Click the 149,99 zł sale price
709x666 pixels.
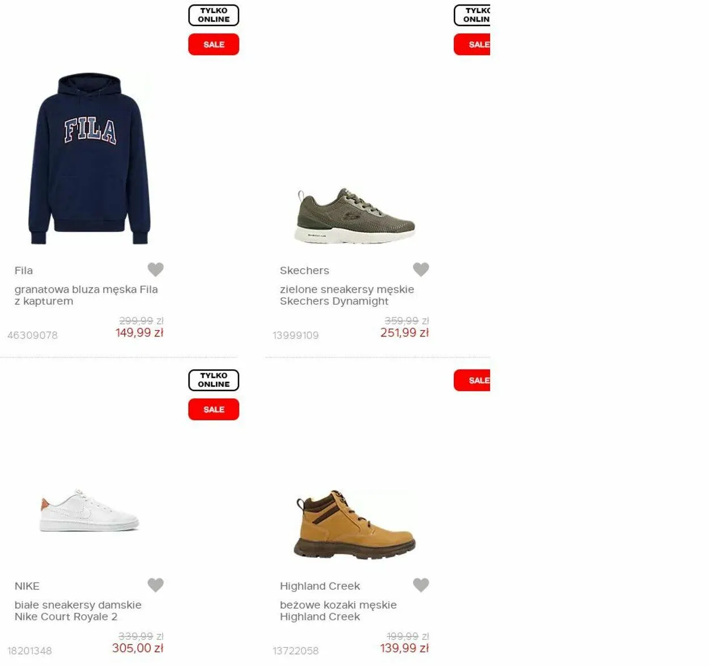click(140, 333)
